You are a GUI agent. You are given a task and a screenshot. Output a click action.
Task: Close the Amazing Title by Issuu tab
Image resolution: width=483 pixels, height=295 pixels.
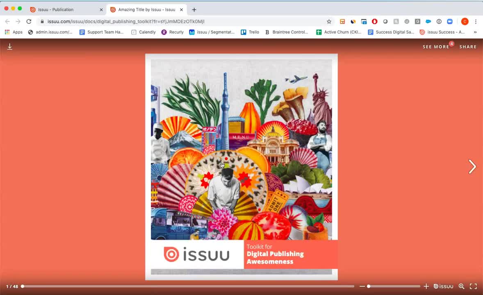click(x=182, y=9)
